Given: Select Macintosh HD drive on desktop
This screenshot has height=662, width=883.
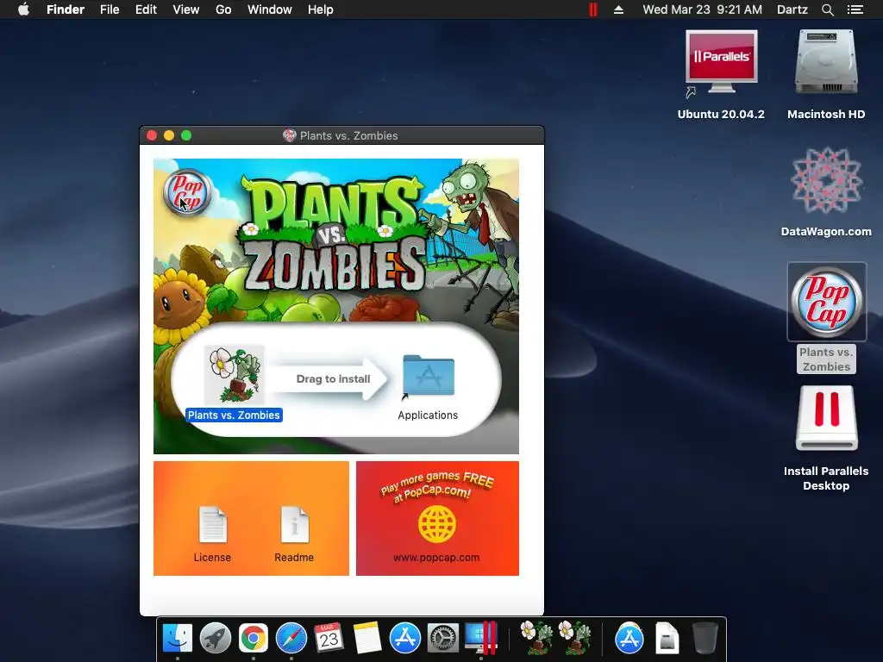Looking at the screenshot, I should [826, 62].
